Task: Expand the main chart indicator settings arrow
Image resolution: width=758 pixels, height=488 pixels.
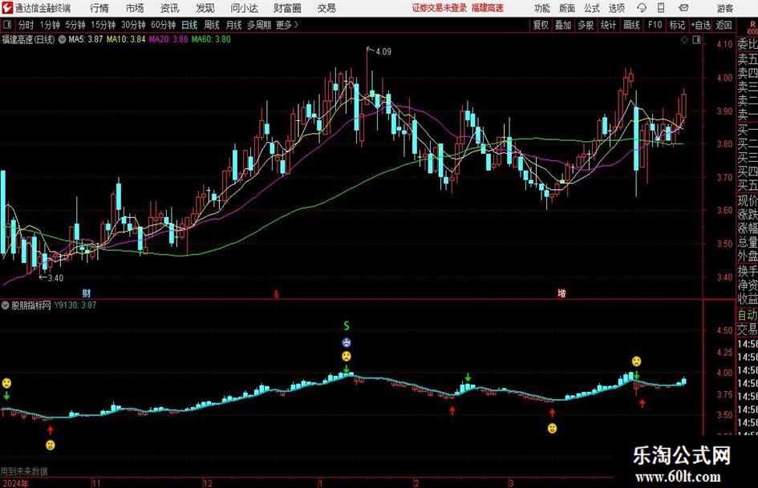Action: 62,39
